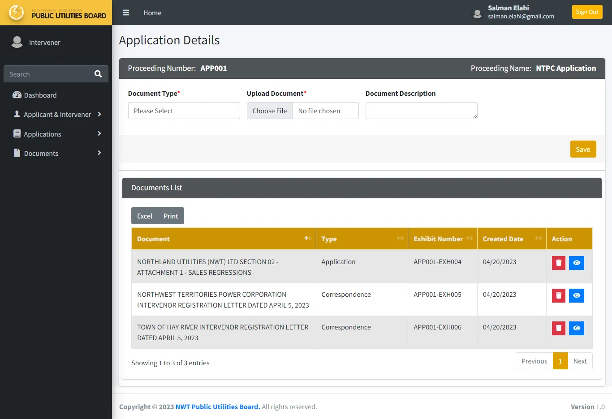
Task: Delete the Northland Utilities sales regressions document
Action: click(558, 263)
